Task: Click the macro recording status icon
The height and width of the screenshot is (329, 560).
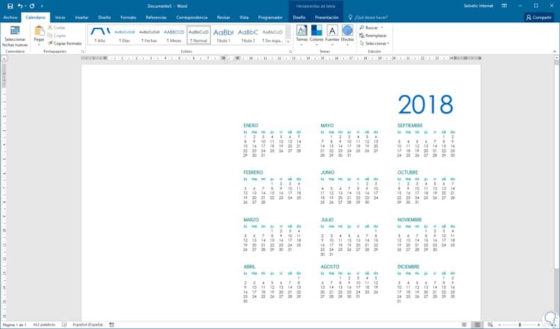Action: [112, 325]
